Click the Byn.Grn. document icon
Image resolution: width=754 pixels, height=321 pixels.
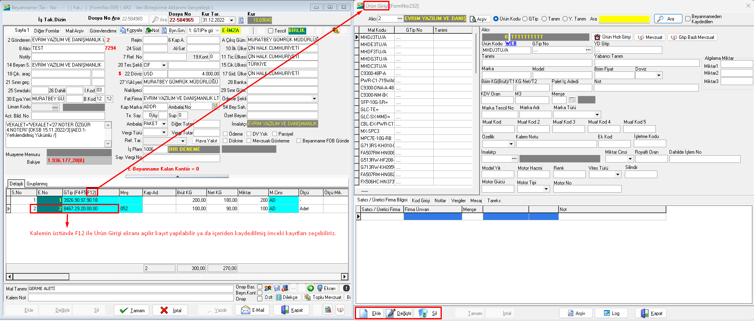(x=165, y=30)
